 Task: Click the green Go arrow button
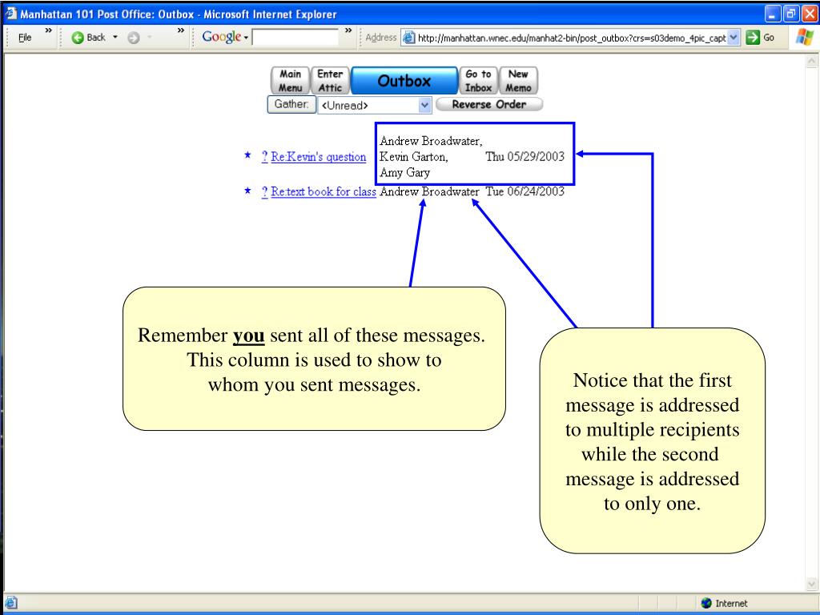(x=753, y=38)
